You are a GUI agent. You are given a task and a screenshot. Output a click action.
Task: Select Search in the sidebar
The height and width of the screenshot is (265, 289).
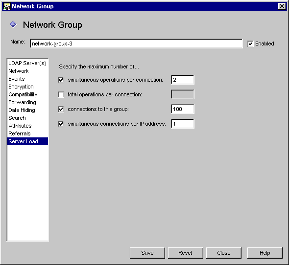point(27,118)
